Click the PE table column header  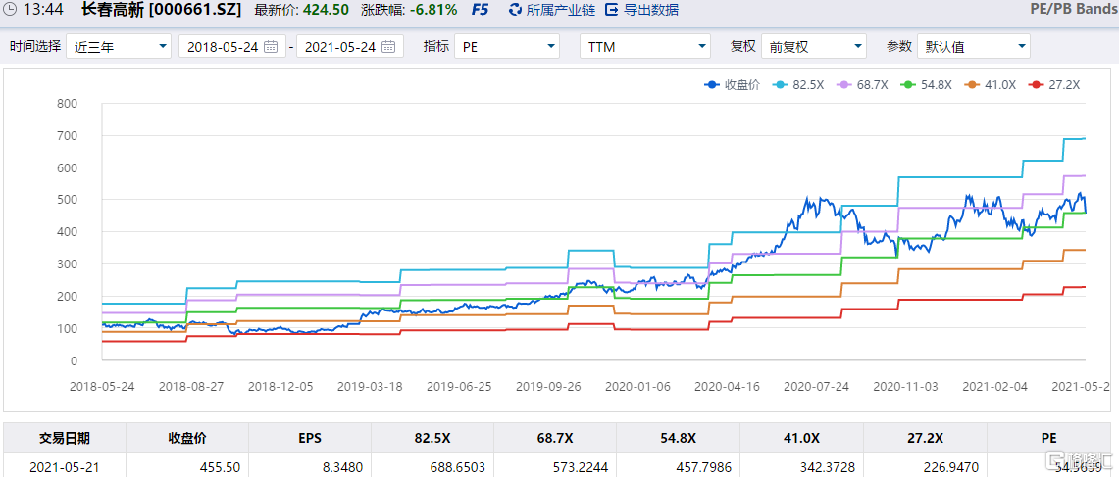(1049, 438)
